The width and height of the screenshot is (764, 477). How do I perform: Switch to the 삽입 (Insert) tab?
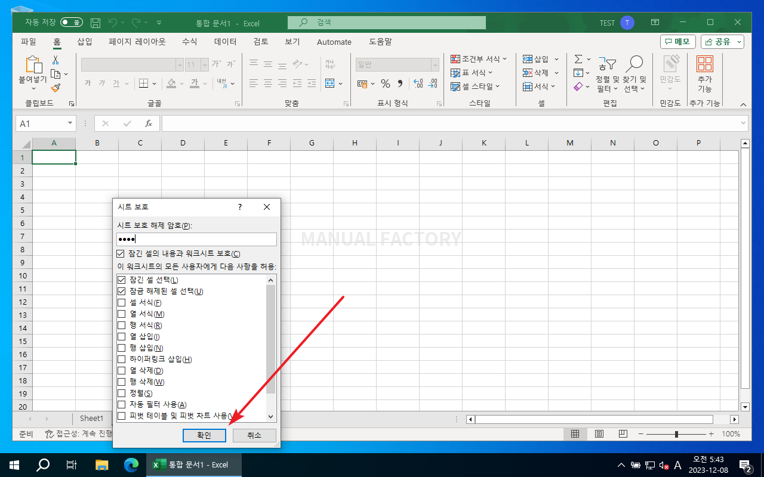85,42
